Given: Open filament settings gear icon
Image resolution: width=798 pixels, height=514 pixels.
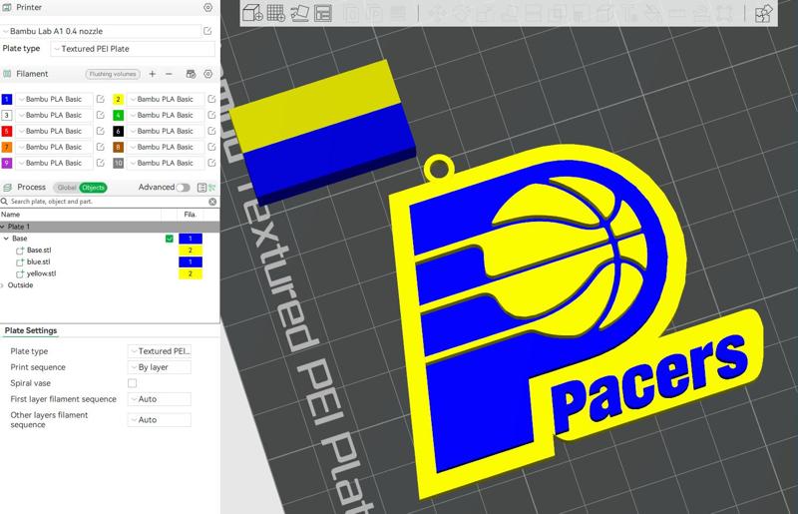Looking at the screenshot, I should (x=207, y=74).
